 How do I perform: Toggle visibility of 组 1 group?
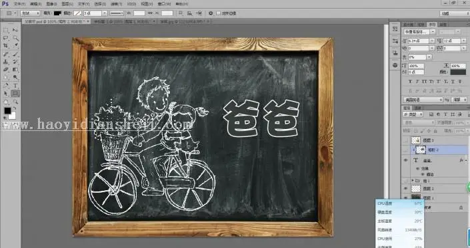405,181
